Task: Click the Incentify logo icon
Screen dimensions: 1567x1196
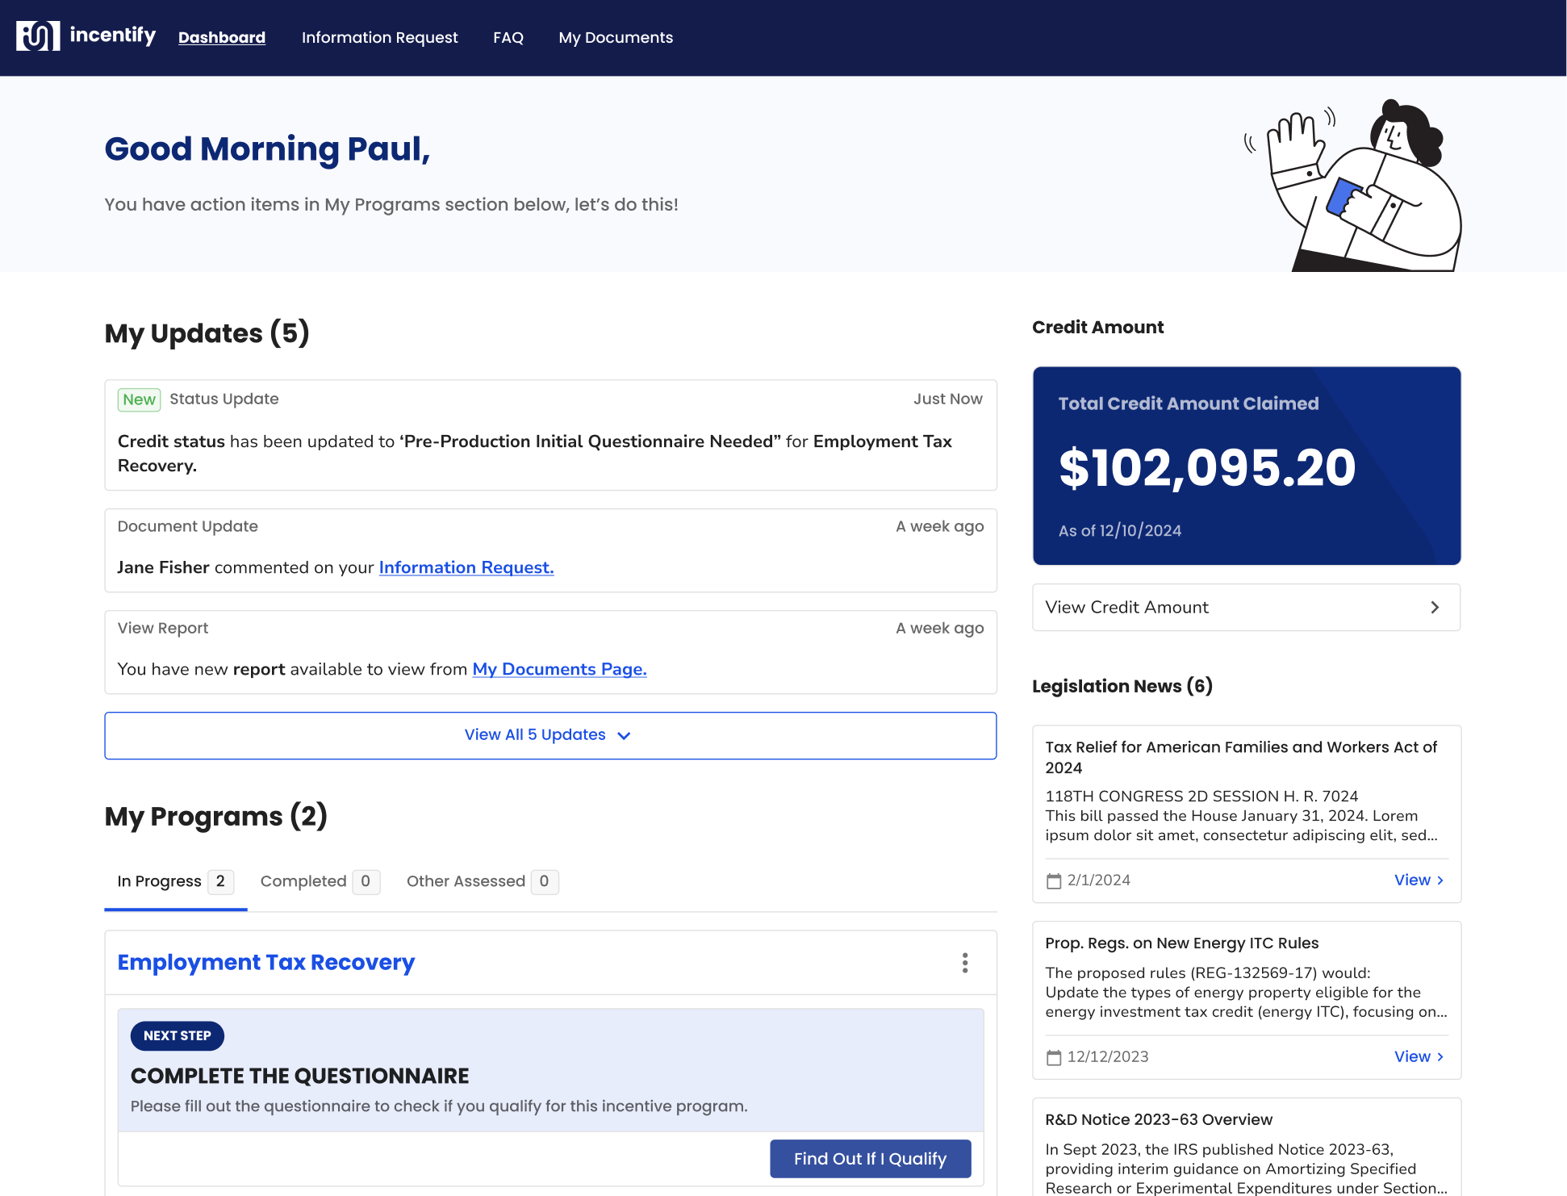Action: click(38, 36)
